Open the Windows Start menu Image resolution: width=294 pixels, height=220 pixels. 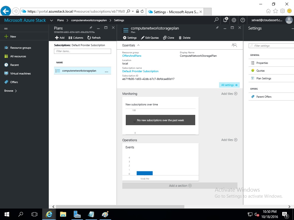coord(7,214)
